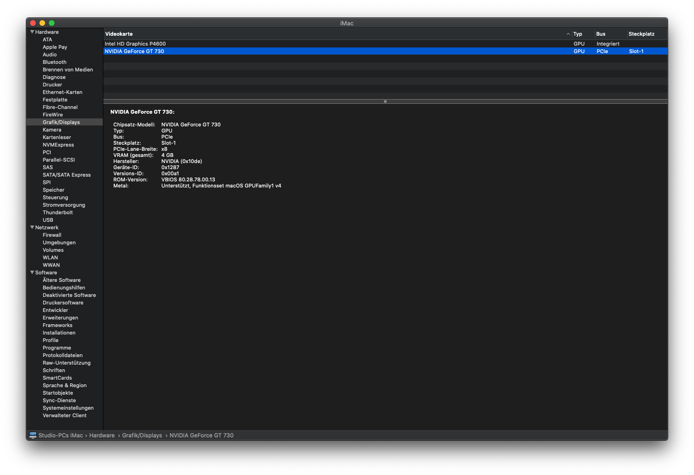Open Thunderbolt entry
The image size is (694, 475).
pyautogui.click(x=58, y=212)
